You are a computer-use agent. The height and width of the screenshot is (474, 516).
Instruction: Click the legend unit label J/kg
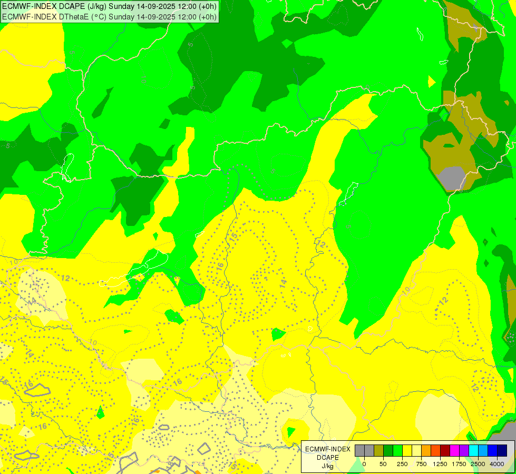coord(327,466)
